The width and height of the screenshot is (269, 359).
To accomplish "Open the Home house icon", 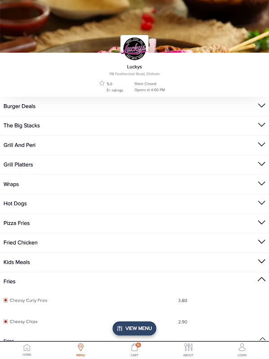I will coord(27,347).
